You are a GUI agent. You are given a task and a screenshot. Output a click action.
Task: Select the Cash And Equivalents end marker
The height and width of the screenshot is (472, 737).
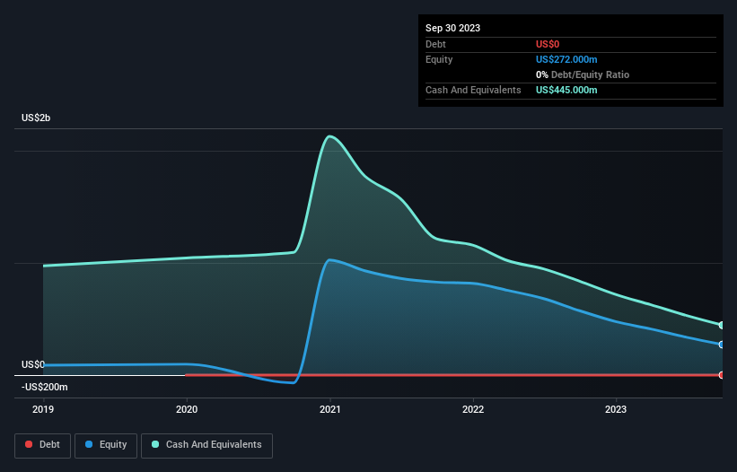click(722, 325)
